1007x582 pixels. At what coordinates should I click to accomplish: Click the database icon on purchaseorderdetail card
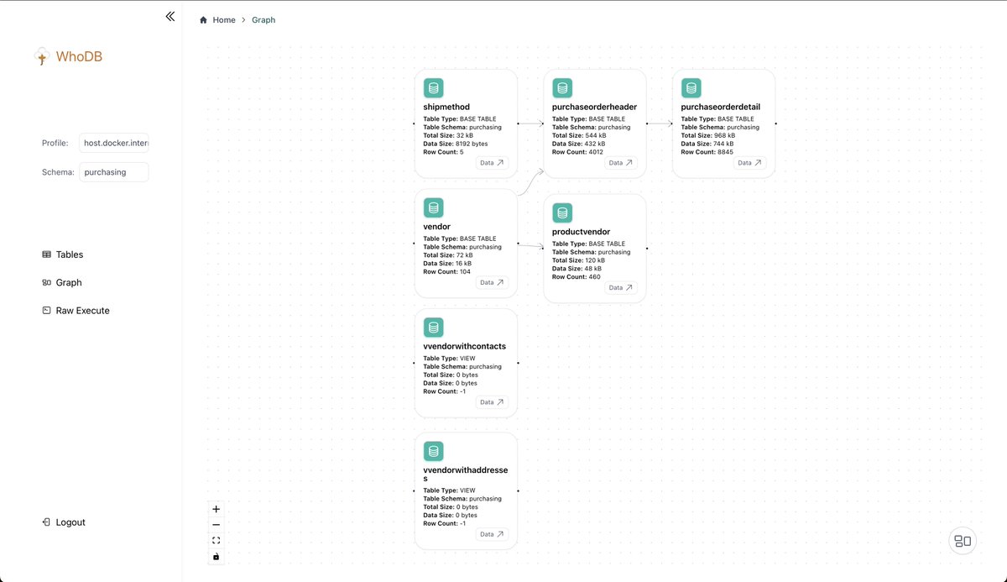pos(691,88)
